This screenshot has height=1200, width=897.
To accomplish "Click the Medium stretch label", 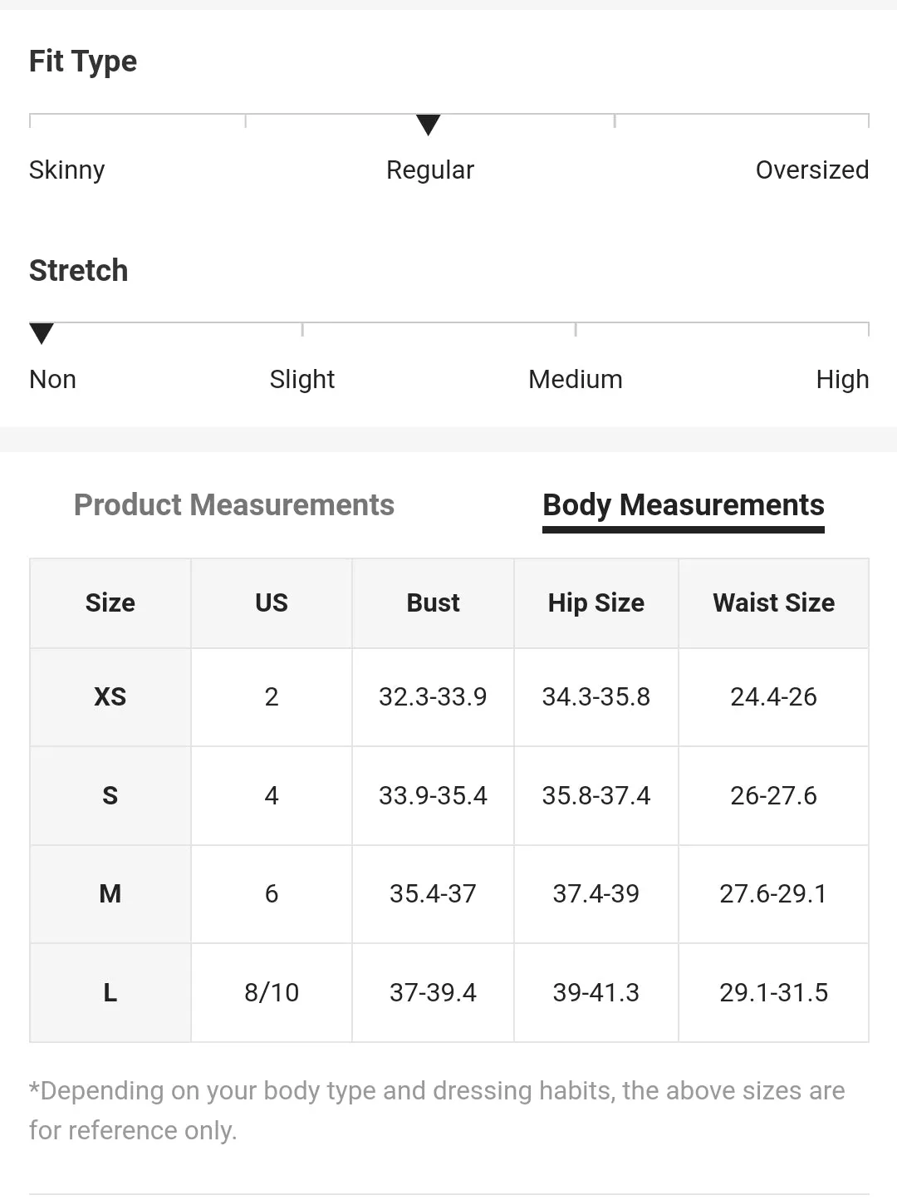I will [x=575, y=380].
